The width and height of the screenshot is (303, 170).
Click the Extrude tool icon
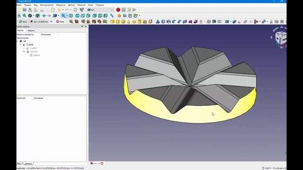tap(158, 22)
